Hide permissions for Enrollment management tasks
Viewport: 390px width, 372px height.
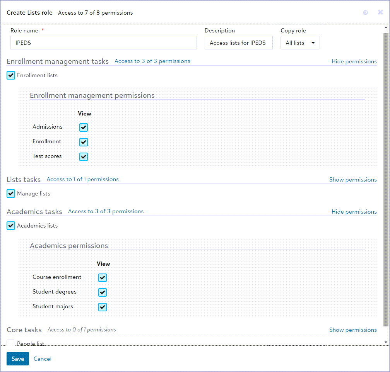tap(354, 61)
